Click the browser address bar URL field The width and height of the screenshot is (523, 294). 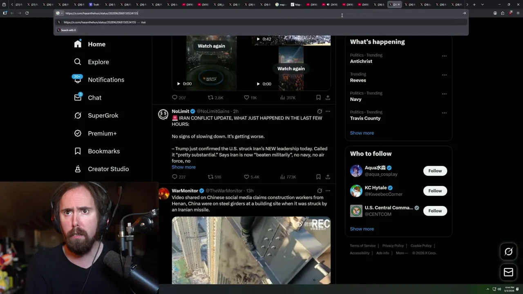tap(261, 13)
